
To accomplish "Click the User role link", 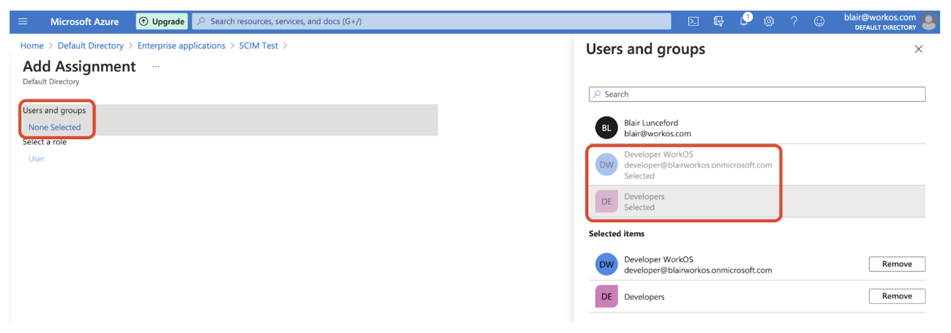I will tap(36, 159).
